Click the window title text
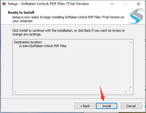 pos(48,4)
